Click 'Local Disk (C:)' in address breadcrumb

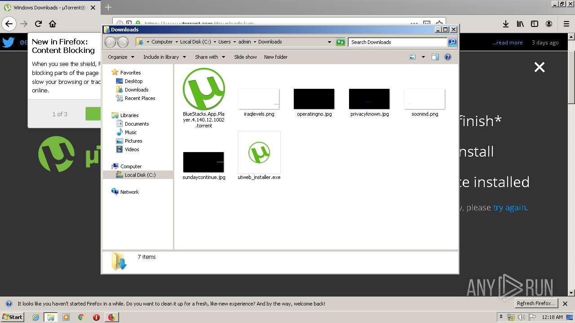(195, 42)
